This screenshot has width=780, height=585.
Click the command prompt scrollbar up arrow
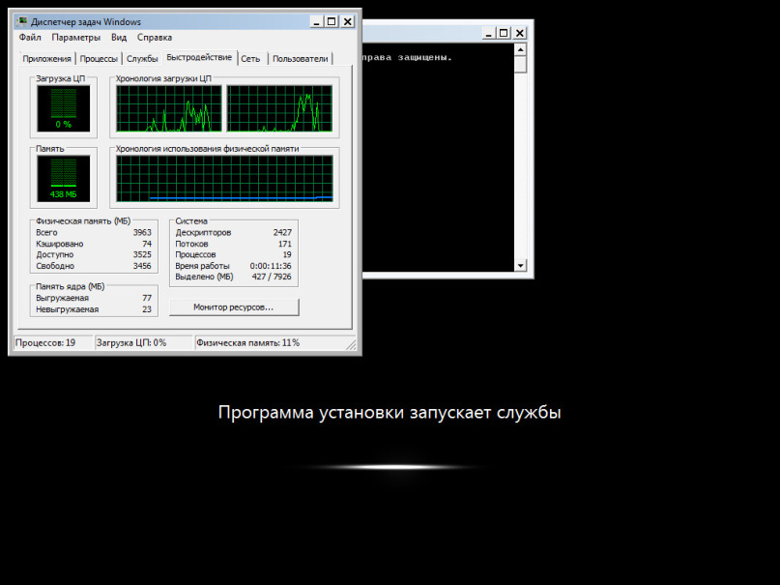pyautogui.click(x=520, y=49)
